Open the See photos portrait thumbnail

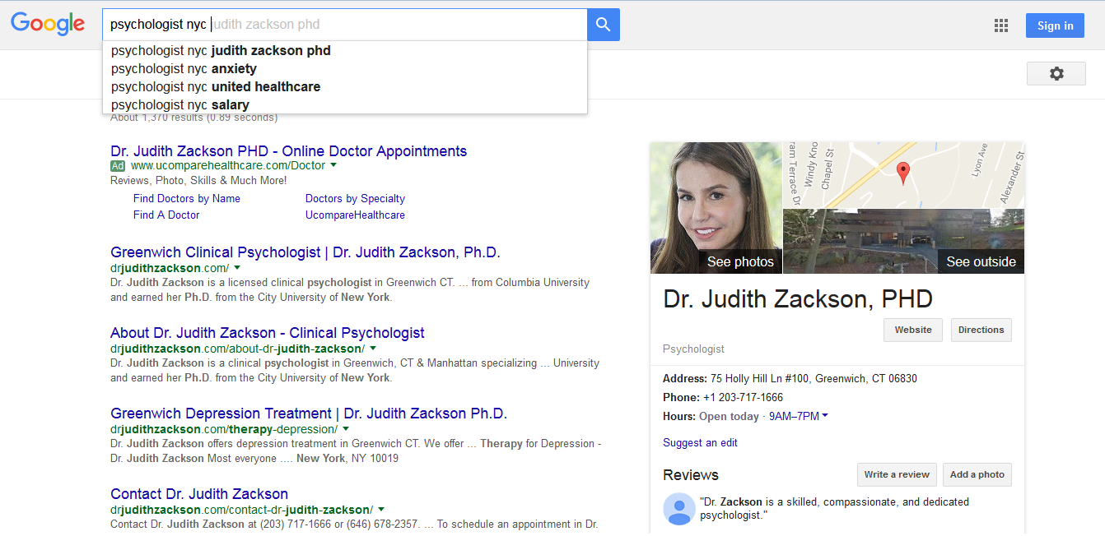[716, 208]
